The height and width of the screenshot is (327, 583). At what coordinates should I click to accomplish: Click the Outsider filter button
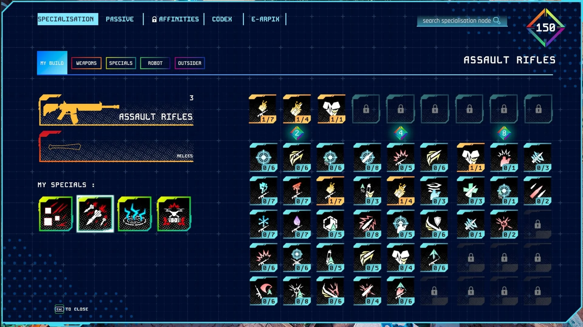click(189, 63)
